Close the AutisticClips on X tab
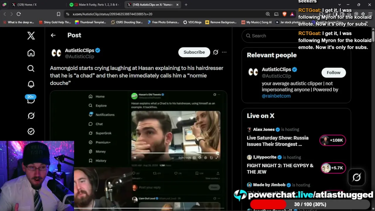375x211 pixels. [177, 5]
